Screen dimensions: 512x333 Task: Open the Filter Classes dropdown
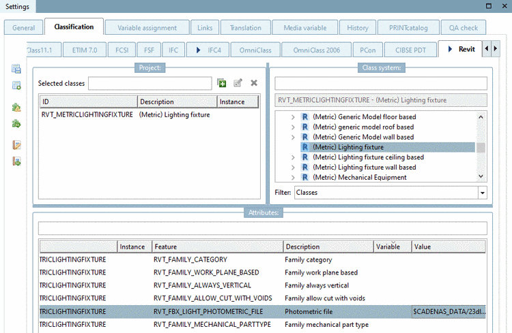tap(483, 193)
